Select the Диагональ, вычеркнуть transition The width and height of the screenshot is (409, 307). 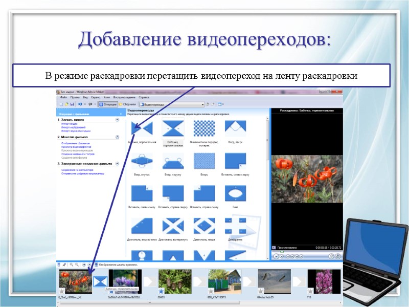173,226
